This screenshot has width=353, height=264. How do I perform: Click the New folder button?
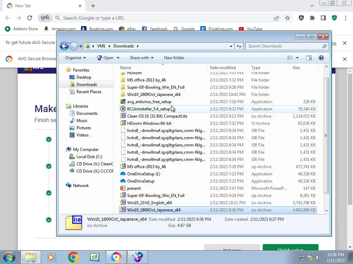[x=174, y=58]
